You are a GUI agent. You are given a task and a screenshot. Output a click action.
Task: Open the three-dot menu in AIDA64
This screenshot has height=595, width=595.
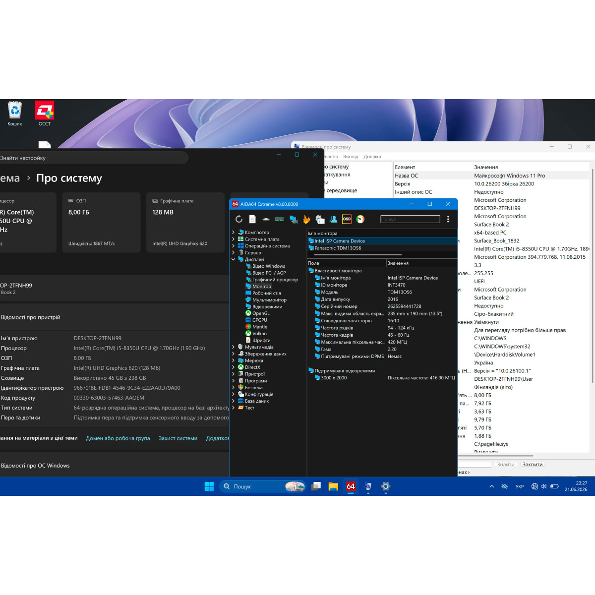448,219
